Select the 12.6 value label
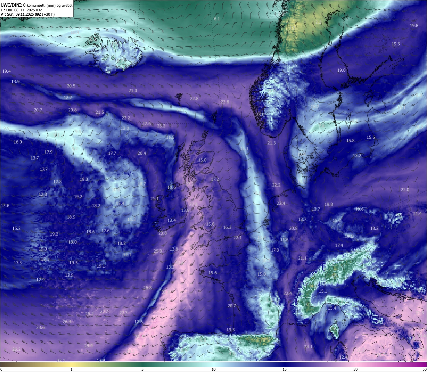Screen dimensions: 427x372 pos(138,322)
